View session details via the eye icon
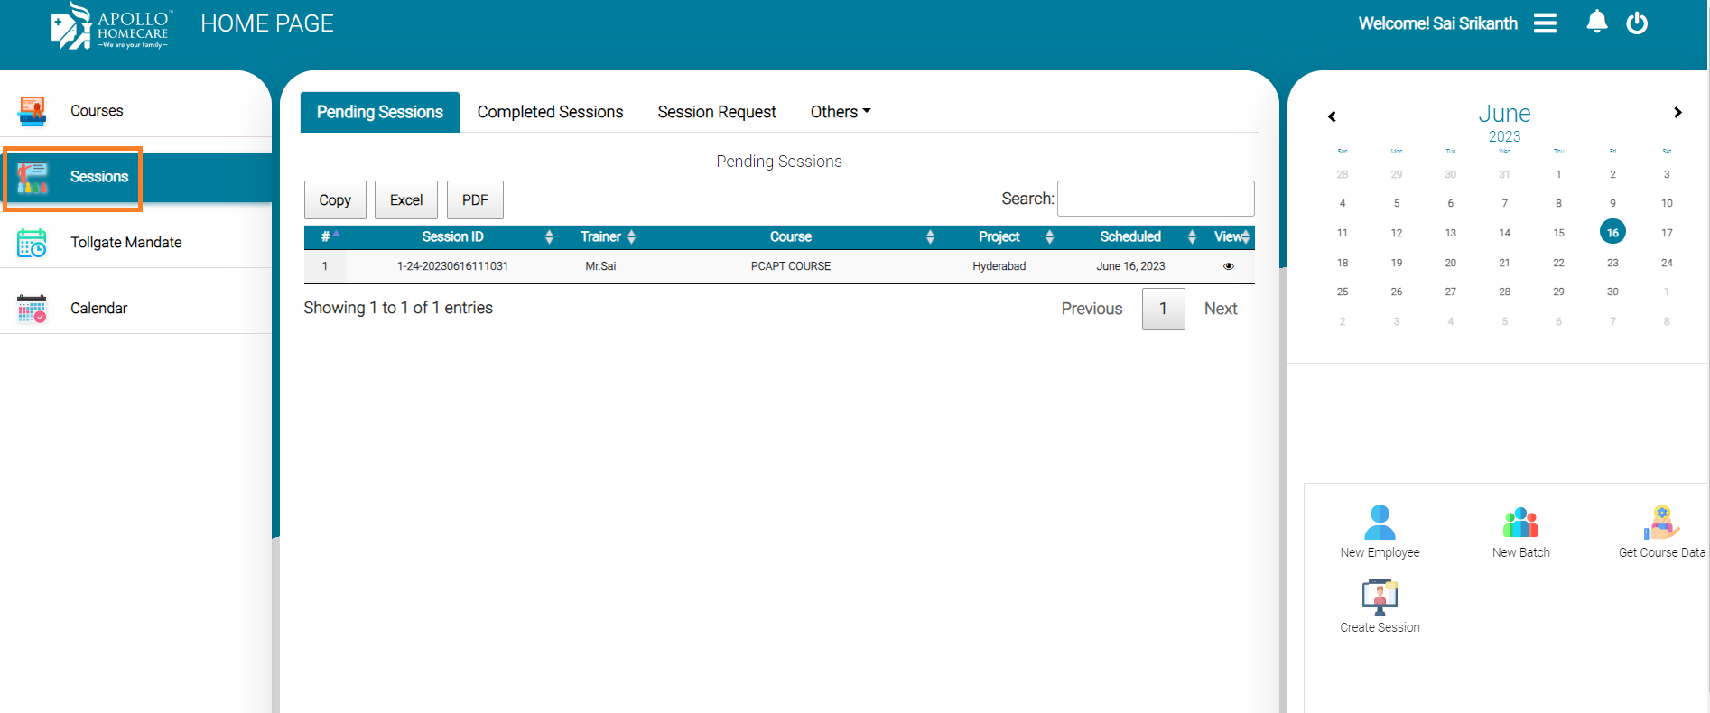1710x713 pixels. point(1228,266)
